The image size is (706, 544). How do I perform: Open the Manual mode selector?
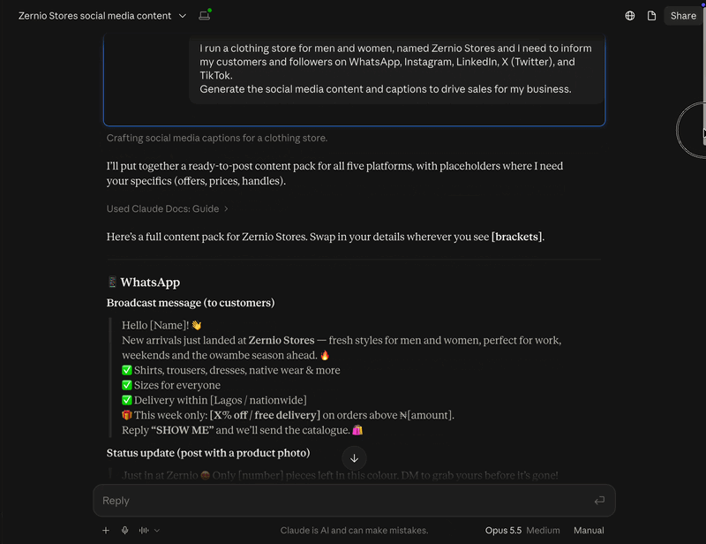point(589,531)
